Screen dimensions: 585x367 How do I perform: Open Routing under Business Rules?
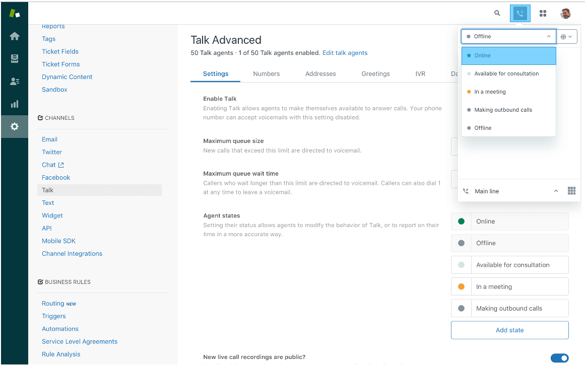(x=53, y=303)
